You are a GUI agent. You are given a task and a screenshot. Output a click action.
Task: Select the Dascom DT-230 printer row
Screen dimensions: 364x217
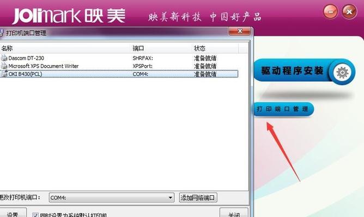(x=119, y=58)
